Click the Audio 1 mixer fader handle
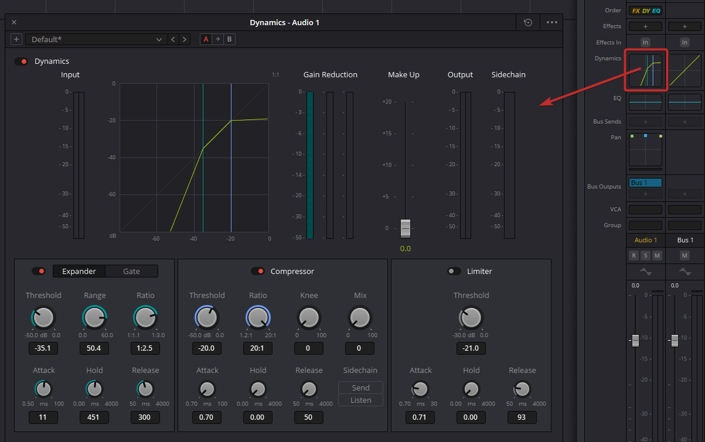 (x=635, y=340)
